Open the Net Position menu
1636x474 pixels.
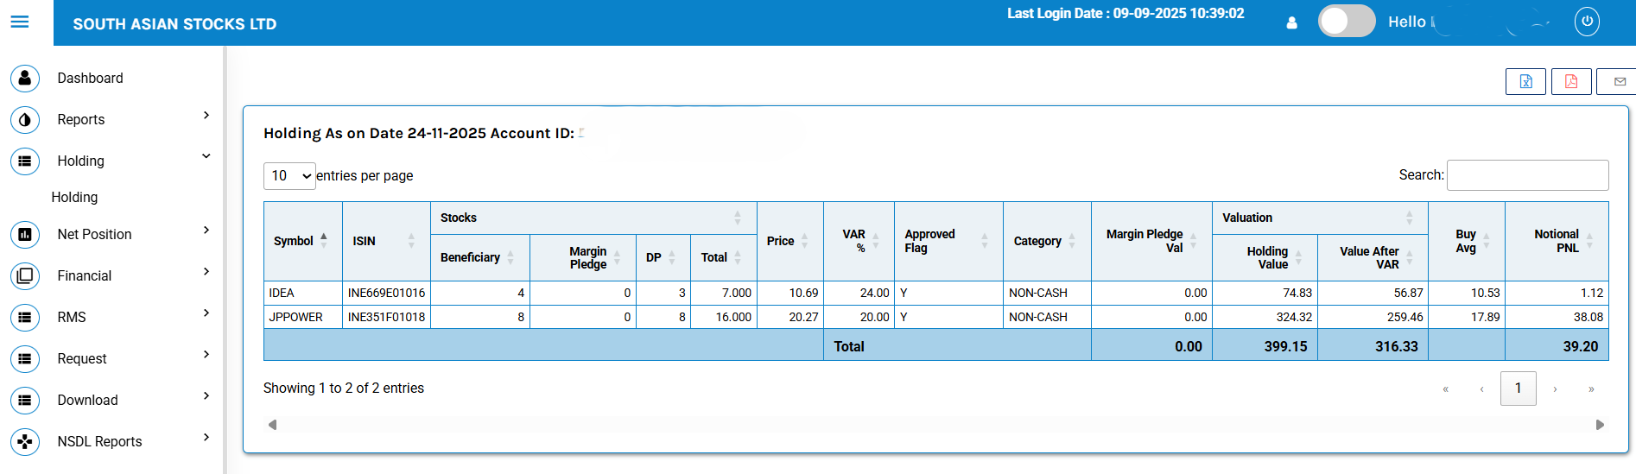(x=94, y=234)
